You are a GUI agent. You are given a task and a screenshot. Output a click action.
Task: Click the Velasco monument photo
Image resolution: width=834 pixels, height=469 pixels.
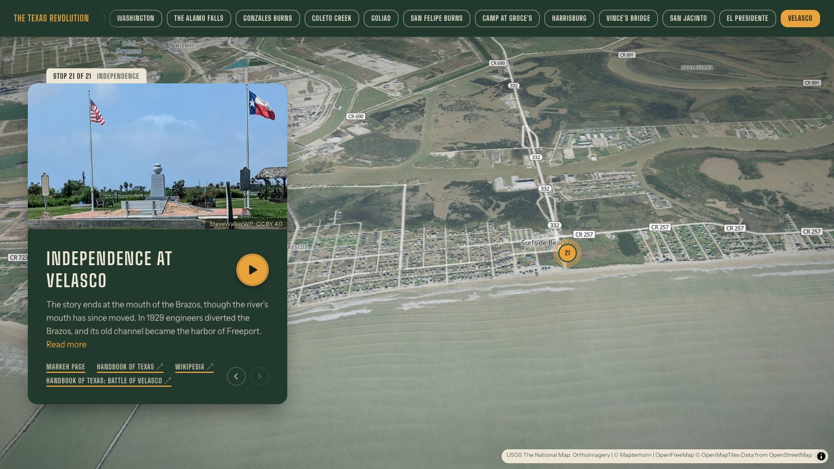click(158, 156)
